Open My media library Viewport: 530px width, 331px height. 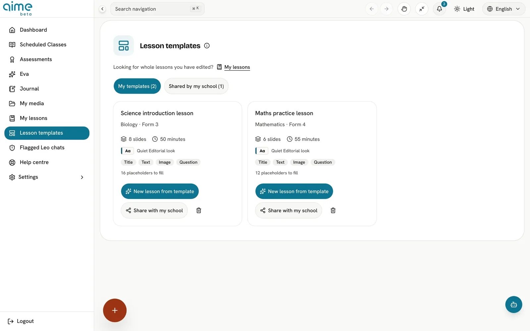click(x=47, y=104)
